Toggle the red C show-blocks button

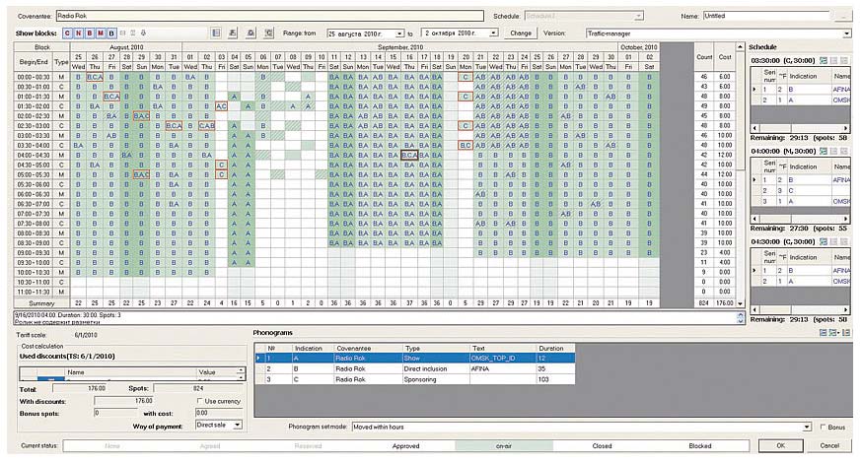pos(67,33)
